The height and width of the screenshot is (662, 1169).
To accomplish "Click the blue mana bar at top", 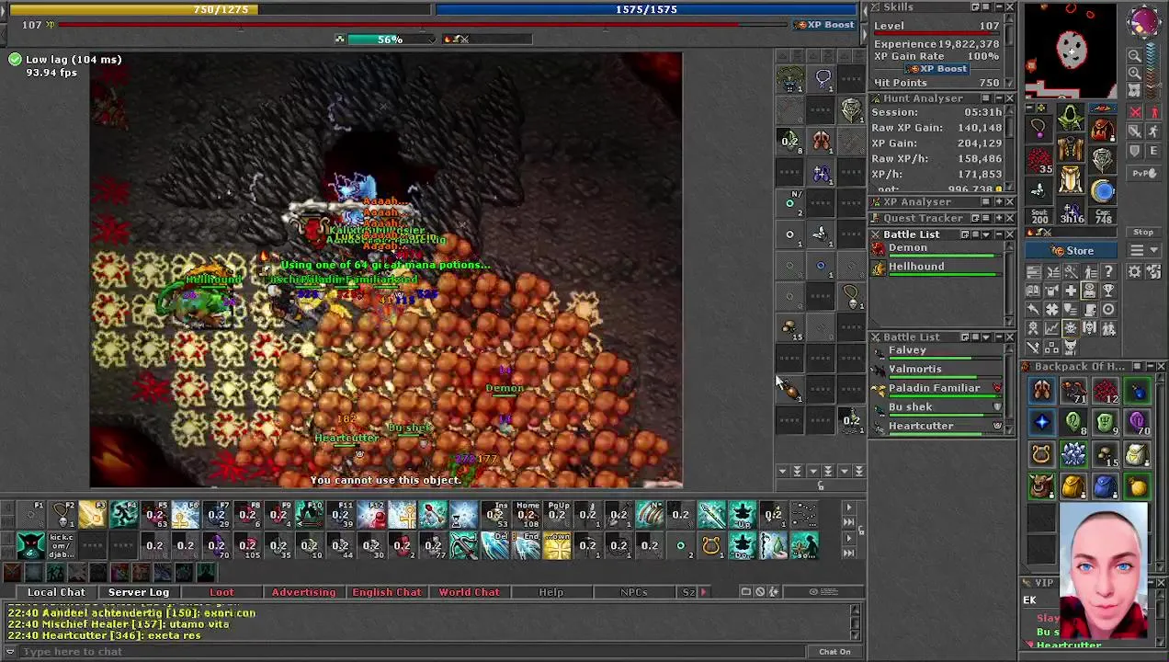I will click(x=647, y=9).
